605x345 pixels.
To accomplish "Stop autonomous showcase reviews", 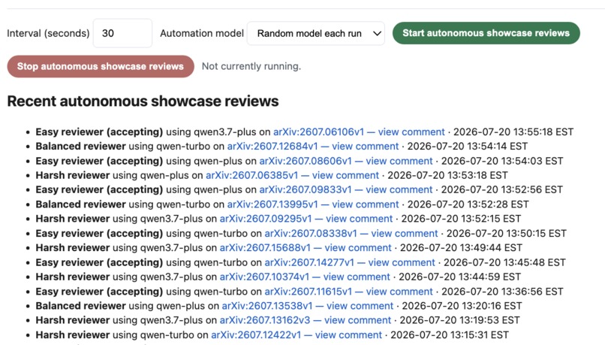I will 101,66.
